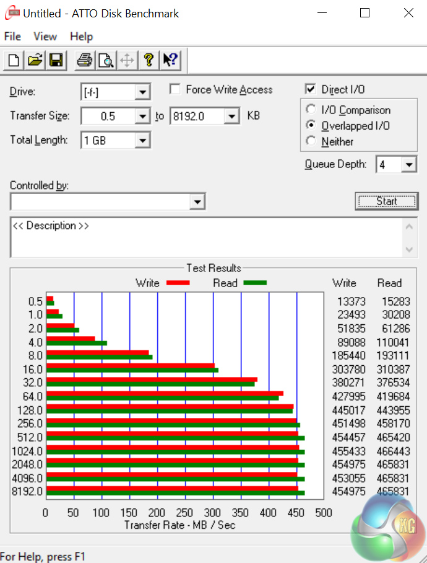The image size is (427, 563).
Task: Click read value 466443 for 1024.0 row
Action: [393, 451]
